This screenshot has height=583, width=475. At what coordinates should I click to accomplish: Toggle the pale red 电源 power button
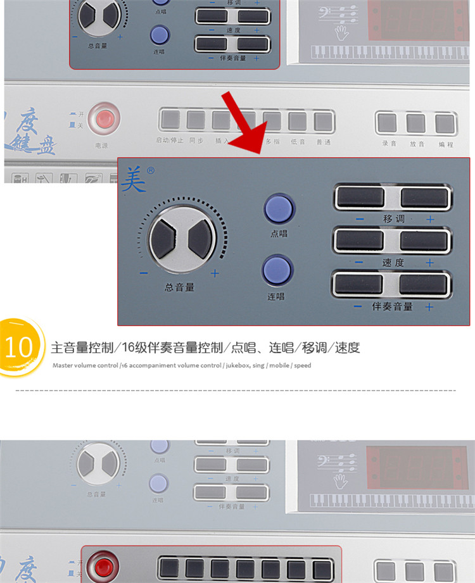[x=104, y=120]
